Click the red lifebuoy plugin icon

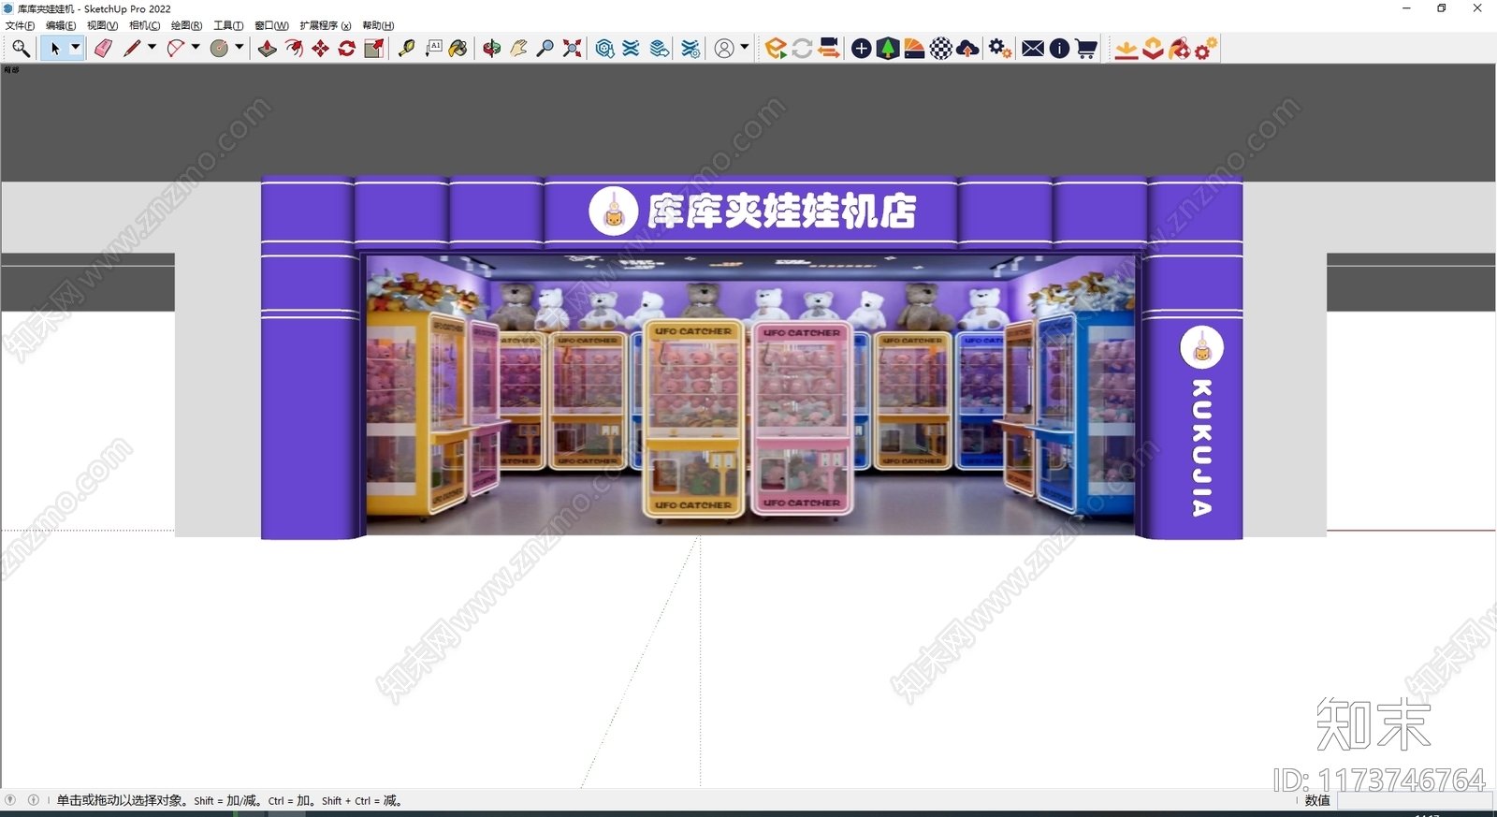coord(1180,49)
